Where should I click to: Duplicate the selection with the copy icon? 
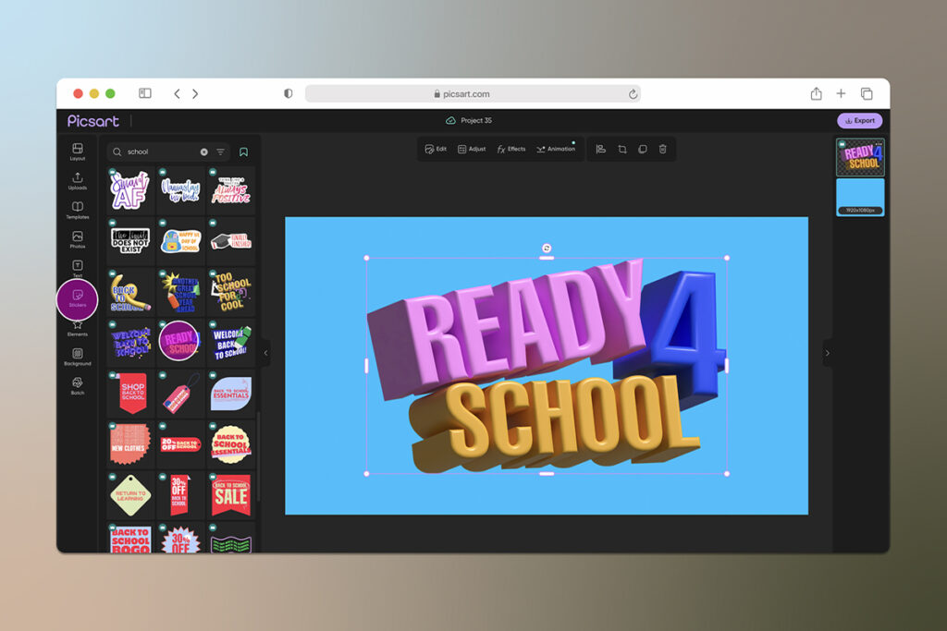tap(642, 149)
